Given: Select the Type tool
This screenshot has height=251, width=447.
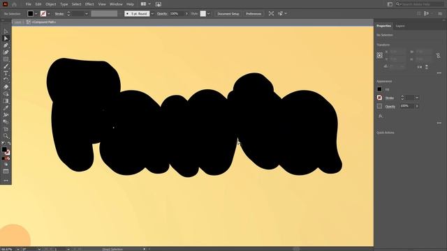Looking at the screenshot, I should (x=6, y=73).
